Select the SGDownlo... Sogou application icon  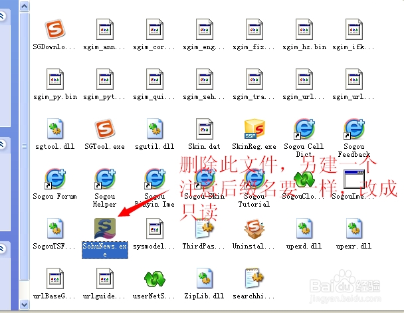point(54,29)
